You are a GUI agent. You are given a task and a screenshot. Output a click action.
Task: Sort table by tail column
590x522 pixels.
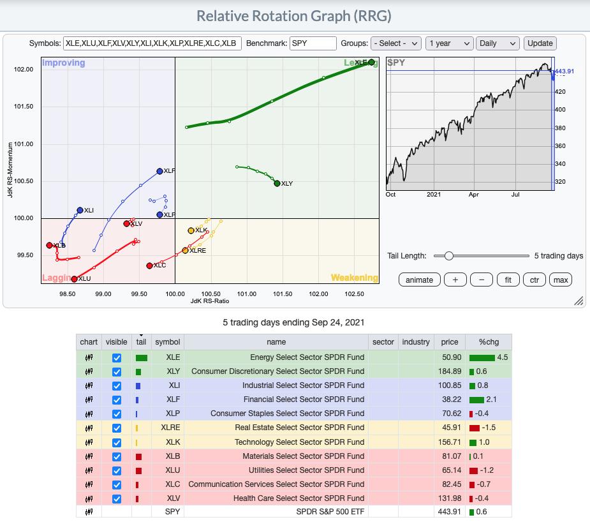tap(141, 342)
